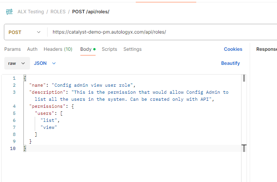277x182 pixels.
Task: Click the "description" key on line 3
Action: [x=47, y=92]
